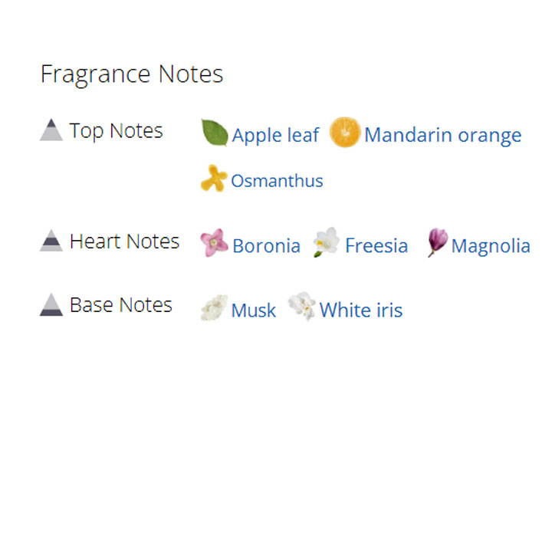Click the Heart Notes pyramid icon

[51, 241]
